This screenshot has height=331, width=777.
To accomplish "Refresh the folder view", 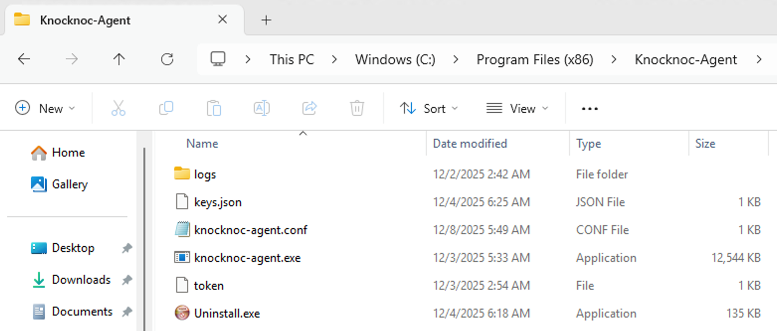I will (x=167, y=59).
